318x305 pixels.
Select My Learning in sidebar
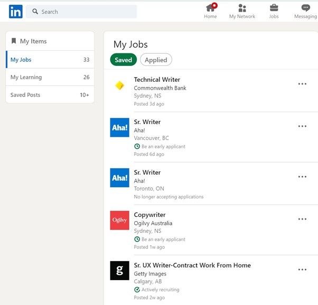pos(26,77)
